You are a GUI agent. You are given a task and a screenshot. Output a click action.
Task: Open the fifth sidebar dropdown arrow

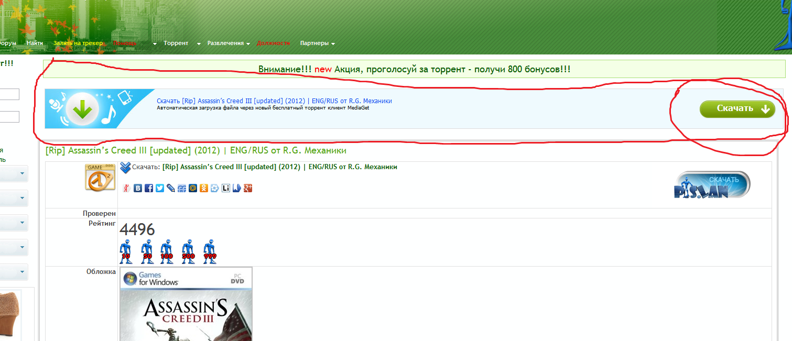click(22, 272)
